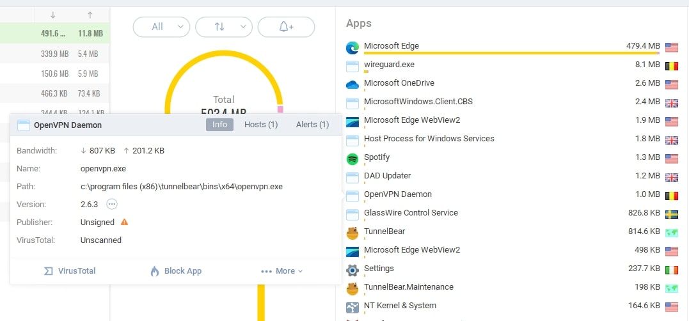Click the version details ellipsis button
Screen dimensions: 689x321
(x=112, y=204)
